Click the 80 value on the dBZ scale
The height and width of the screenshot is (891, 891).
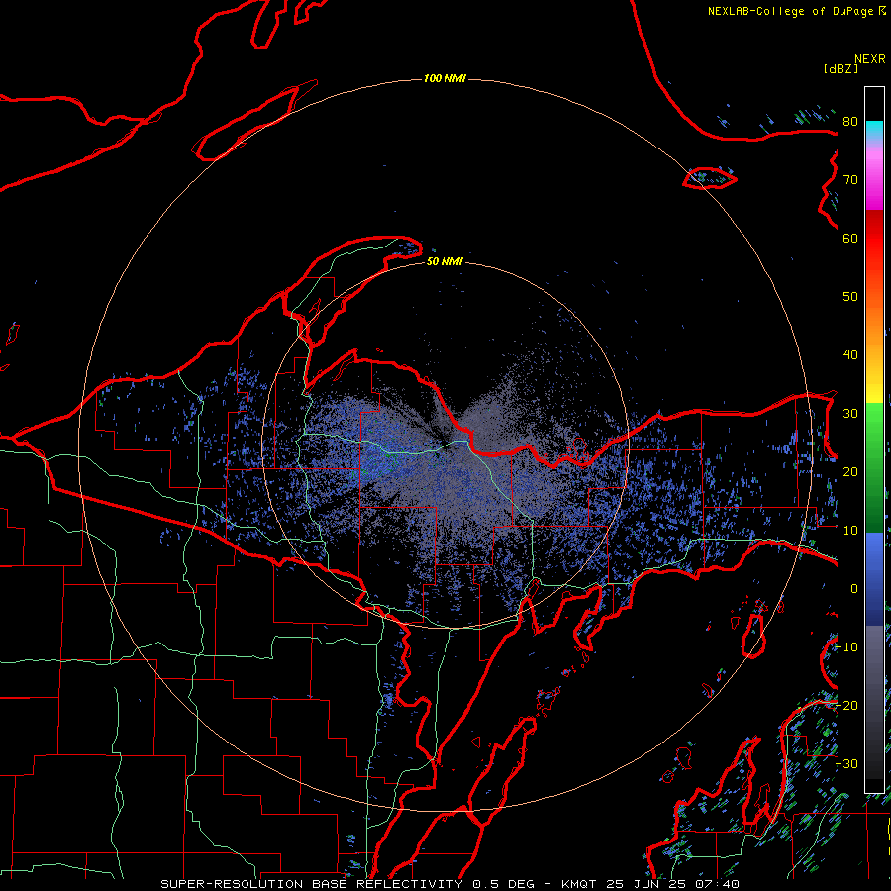click(850, 121)
